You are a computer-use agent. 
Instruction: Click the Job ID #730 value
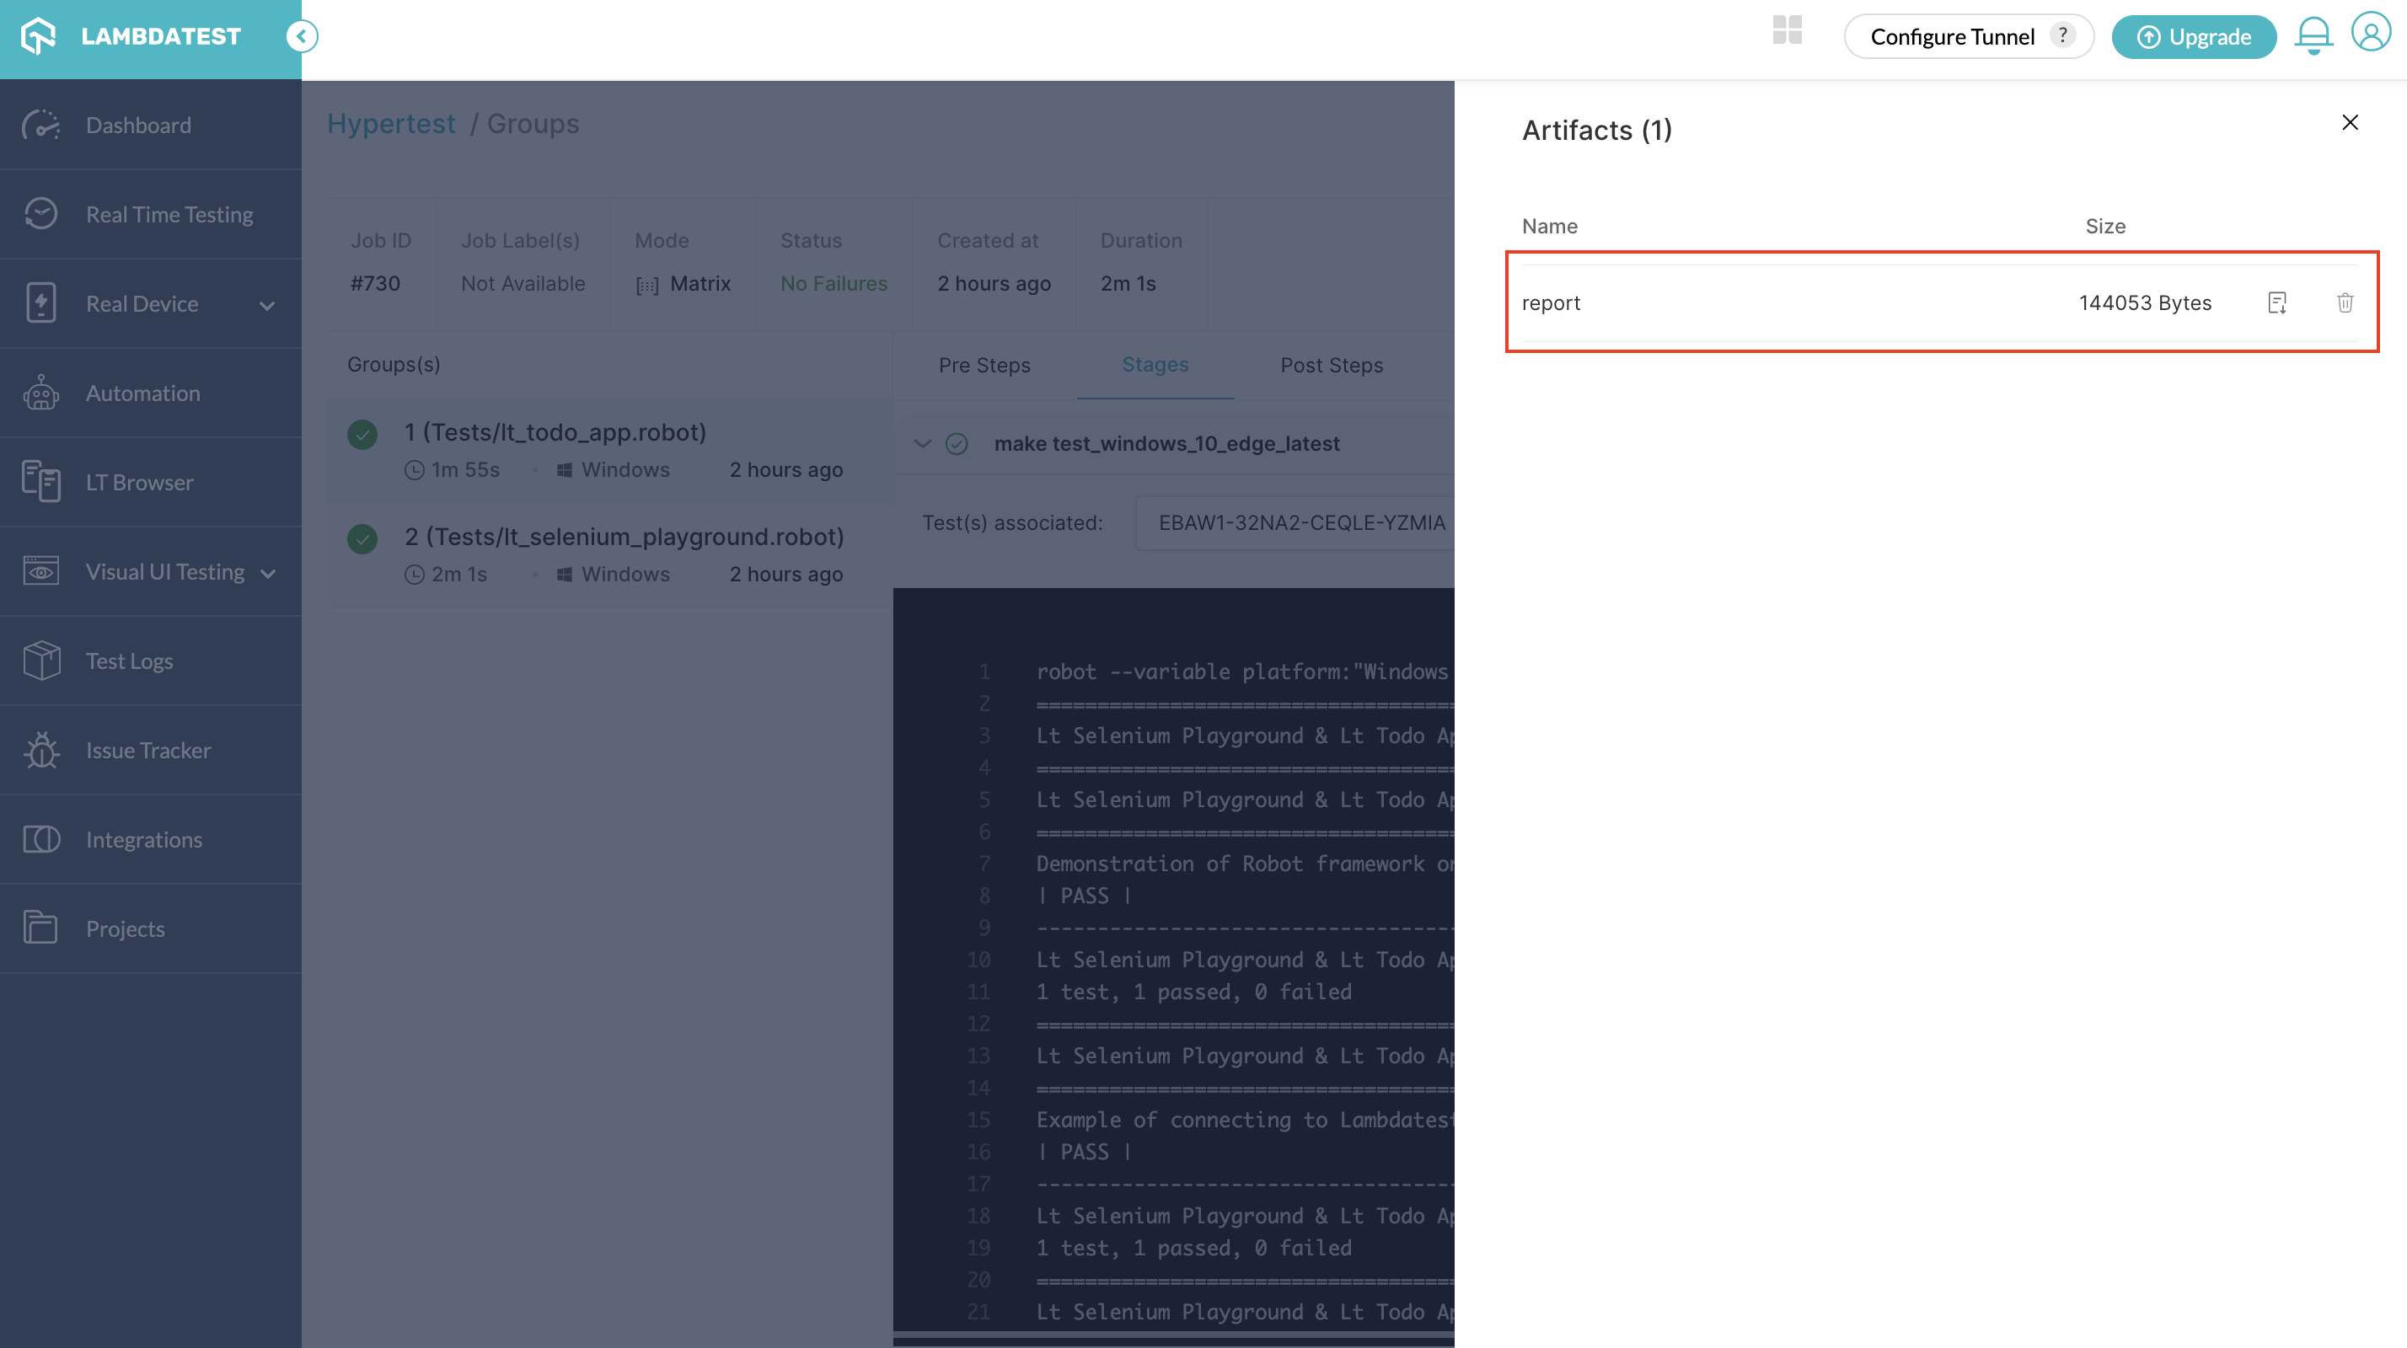375,283
